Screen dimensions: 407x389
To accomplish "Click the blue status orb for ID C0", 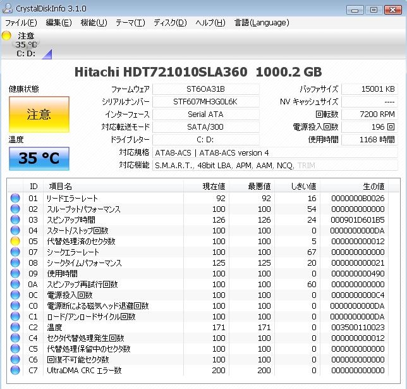I will [15, 306].
